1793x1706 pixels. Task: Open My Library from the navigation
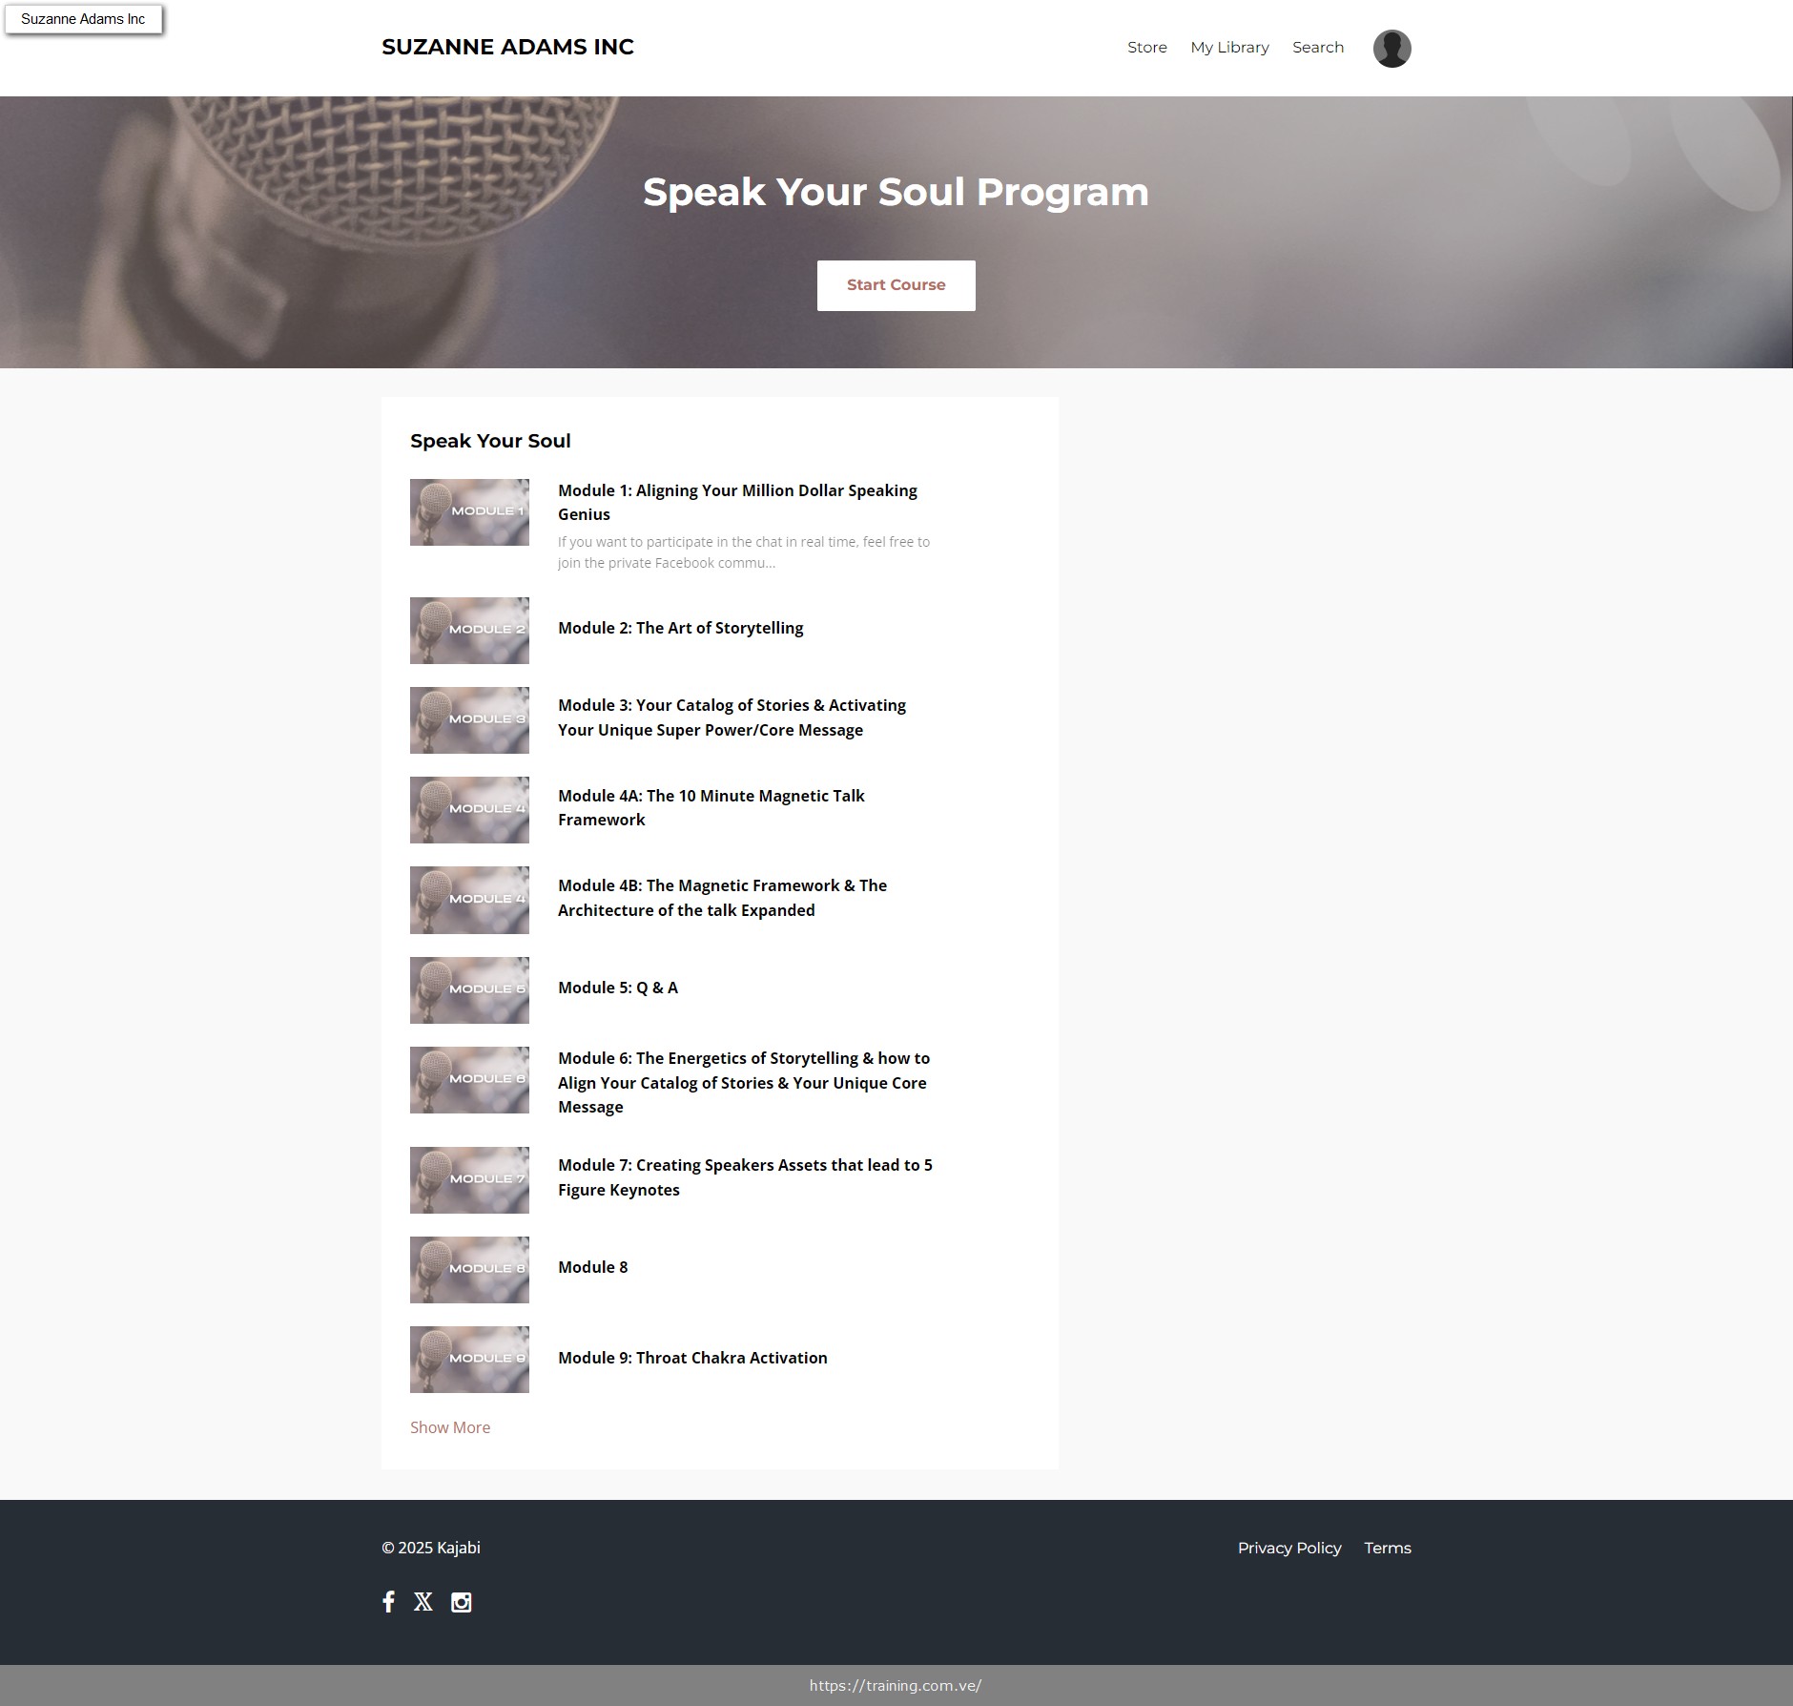[1229, 48]
